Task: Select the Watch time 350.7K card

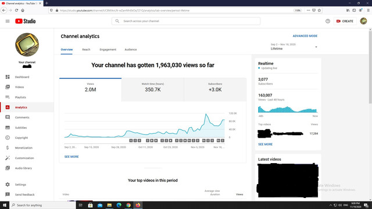Action: pyautogui.click(x=153, y=89)
